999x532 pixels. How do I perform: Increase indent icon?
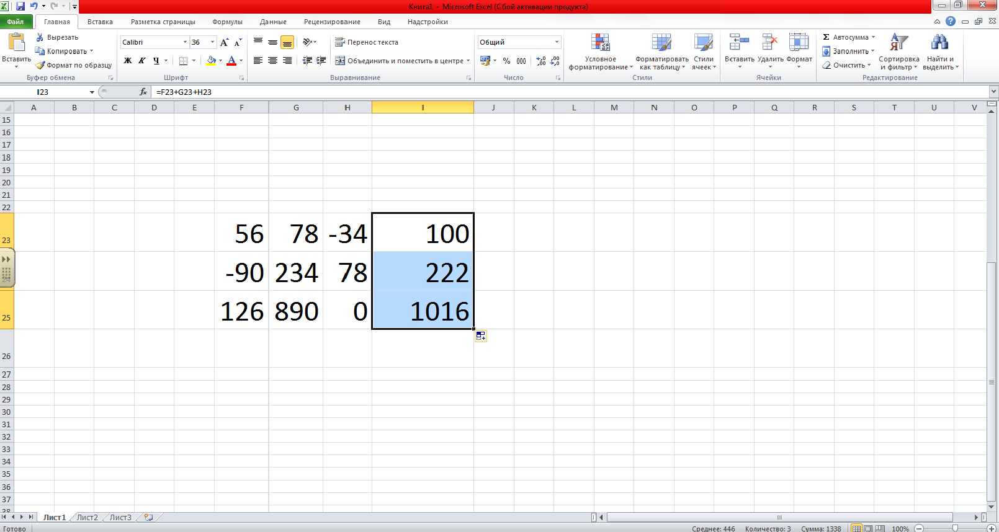click(321, 61)
